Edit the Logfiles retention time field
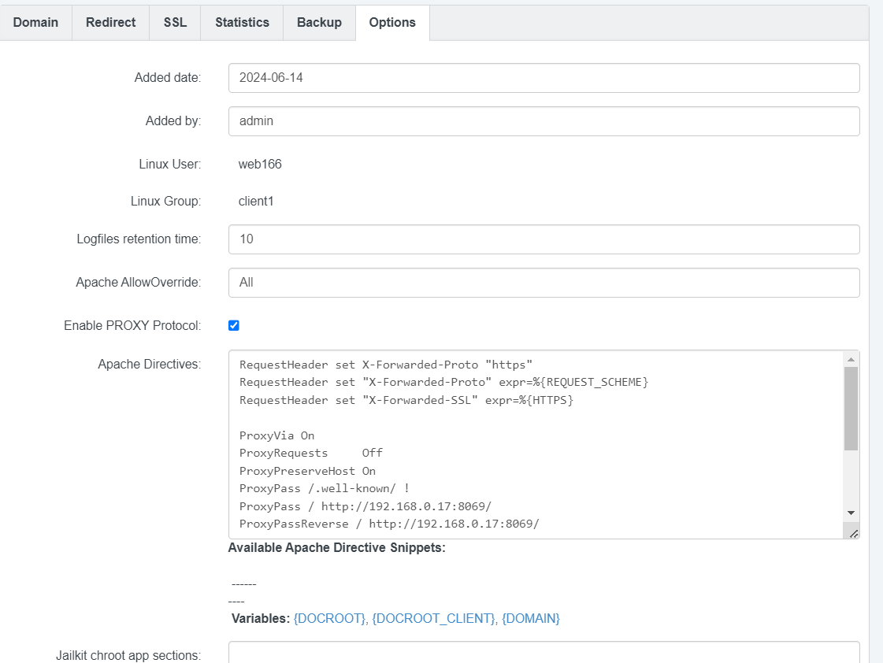The height and width of the screenshot is (663, 883). [x=544, y=239]
